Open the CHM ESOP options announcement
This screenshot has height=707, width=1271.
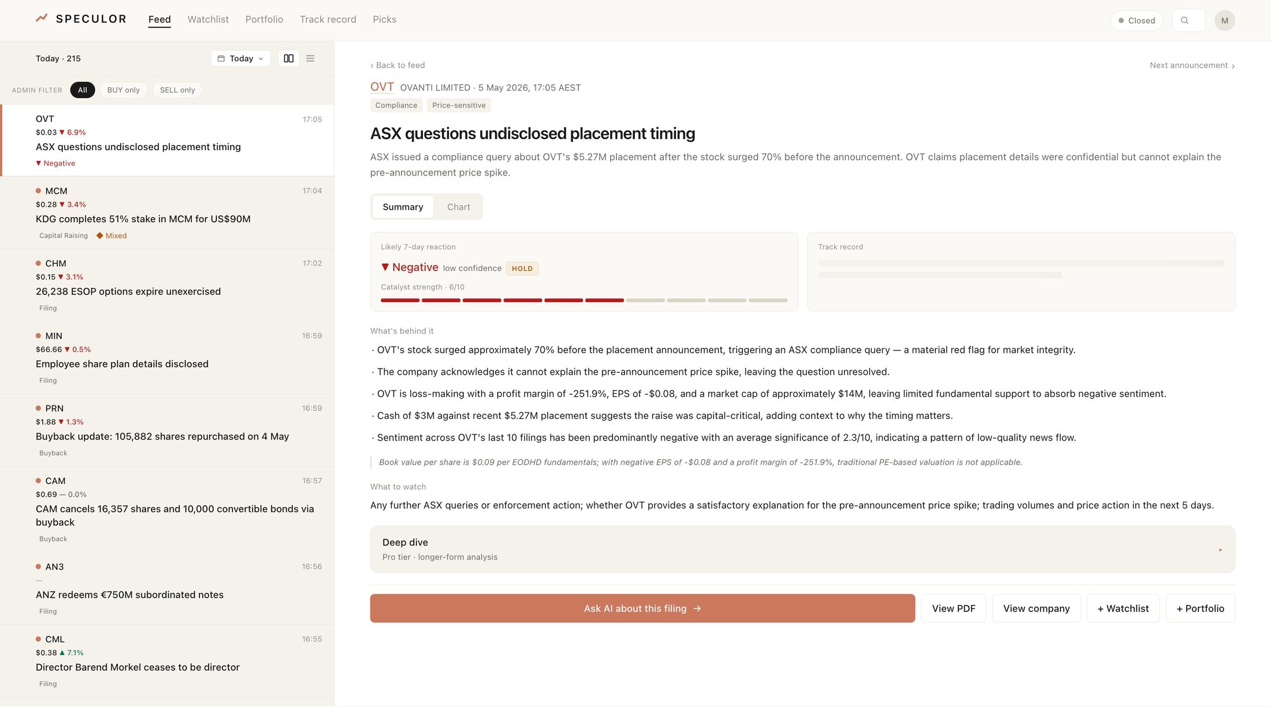coord(167,285)
